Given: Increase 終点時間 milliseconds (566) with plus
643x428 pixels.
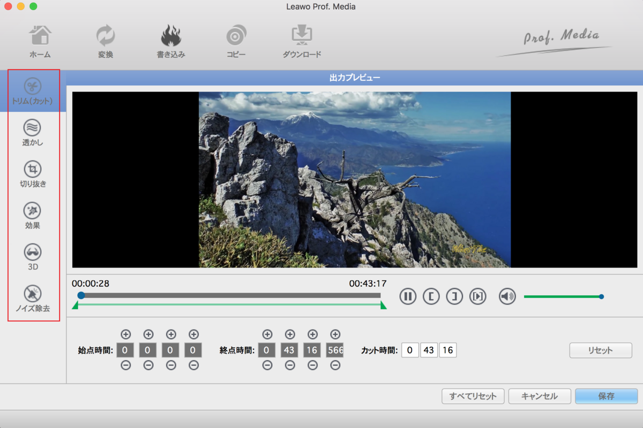Looking at the screenshot, I should pyautogui.click(x=335, y=334).
